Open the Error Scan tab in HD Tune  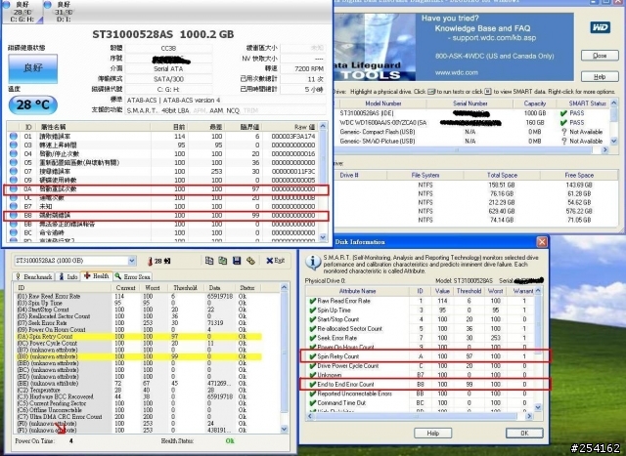tap(133, 276)
